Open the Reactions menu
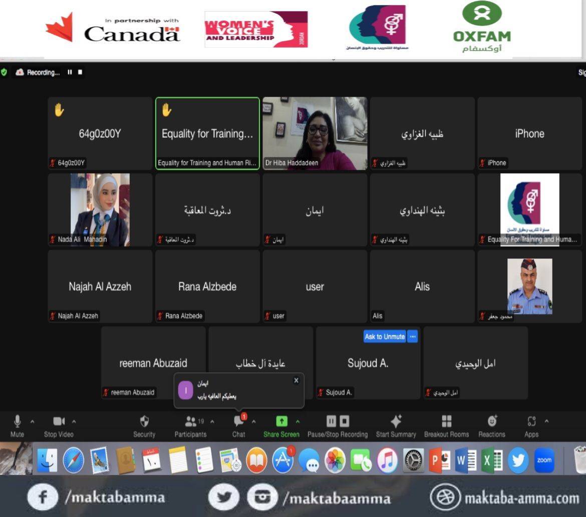 [492, 421]
